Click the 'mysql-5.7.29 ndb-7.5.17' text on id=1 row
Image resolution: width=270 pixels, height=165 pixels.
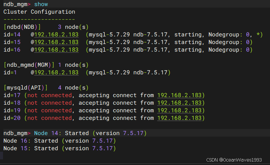pos(128,72)
